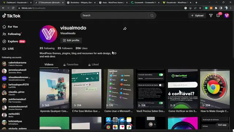Image resolution: width=234 pixels, height=132 pixels.
Task: Open Chrome three-dot menu
Action: pyautogui.click(x=231, y=8)
